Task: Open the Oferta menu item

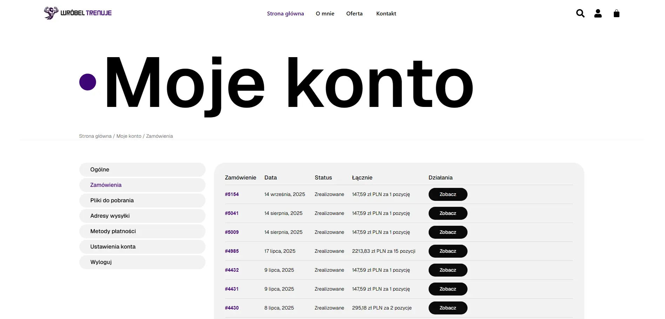Action: (x=354, y=13)
